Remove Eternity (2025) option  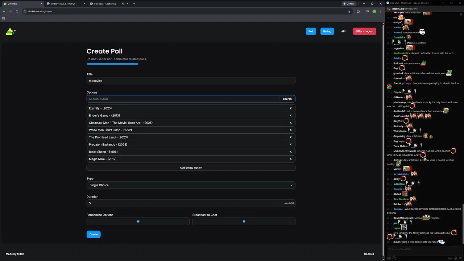tap(291, 108)
